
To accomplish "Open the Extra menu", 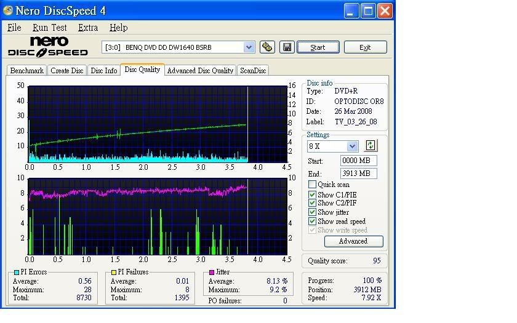I will point(88,28).
